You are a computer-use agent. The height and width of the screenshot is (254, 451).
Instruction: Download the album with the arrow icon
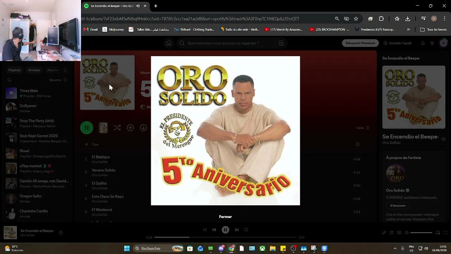[x=143, y=128]
